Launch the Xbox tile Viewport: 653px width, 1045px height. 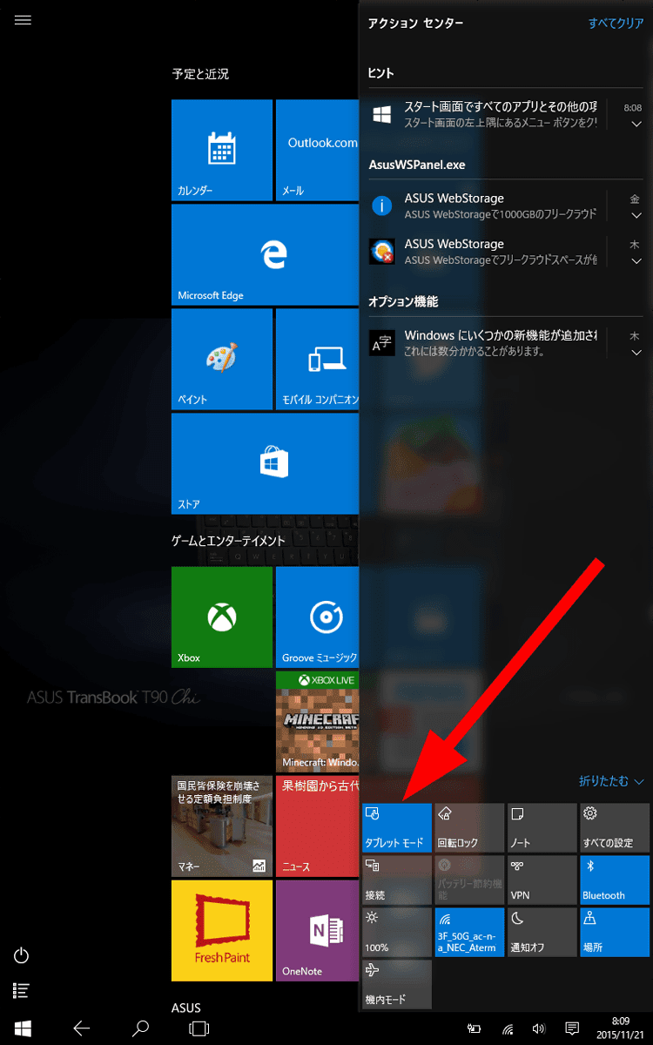pos(222,617)
